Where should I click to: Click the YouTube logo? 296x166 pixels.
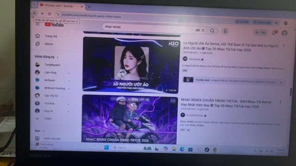click(54, 24)
